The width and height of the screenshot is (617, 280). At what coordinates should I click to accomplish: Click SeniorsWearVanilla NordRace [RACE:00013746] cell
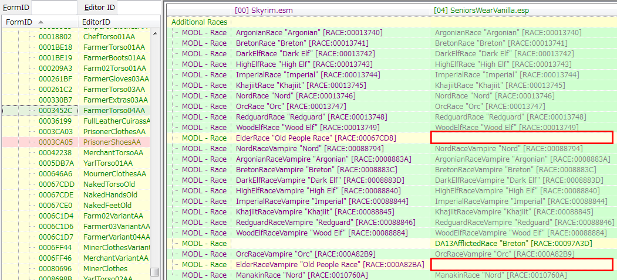pos(495,96)
